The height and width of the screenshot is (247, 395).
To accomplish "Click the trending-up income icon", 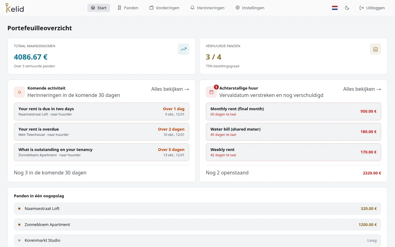I will tap(184, 49).
